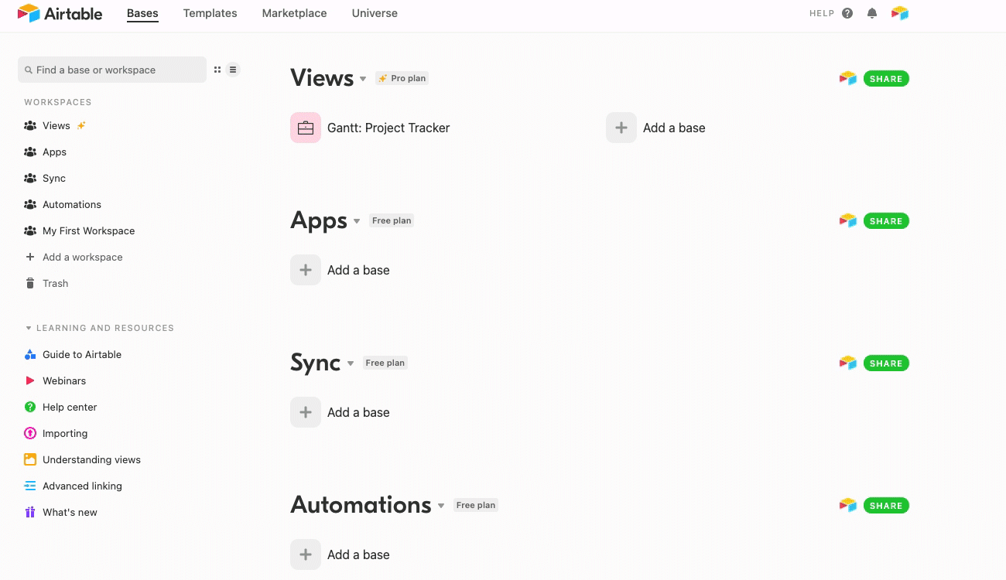
Task: Open the Apps workspace dropdown arrow
Action: [x=357, y=221]
